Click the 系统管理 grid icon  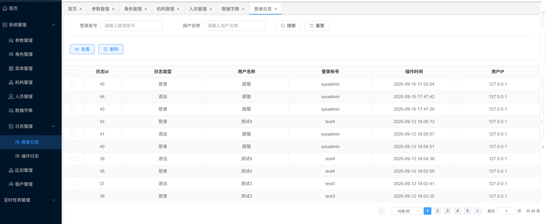coord(5,25)
